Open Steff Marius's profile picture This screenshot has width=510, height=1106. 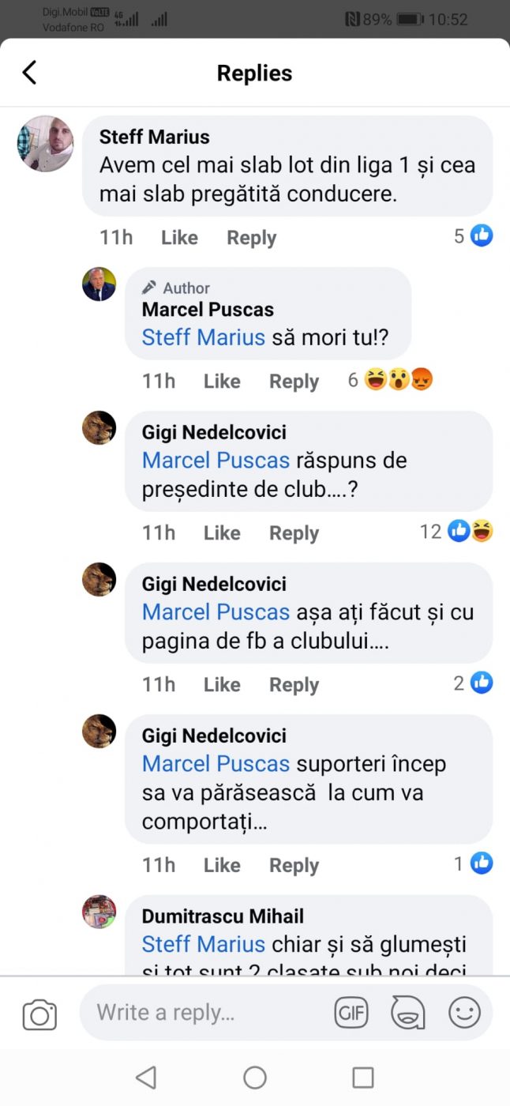pos(46,144)
